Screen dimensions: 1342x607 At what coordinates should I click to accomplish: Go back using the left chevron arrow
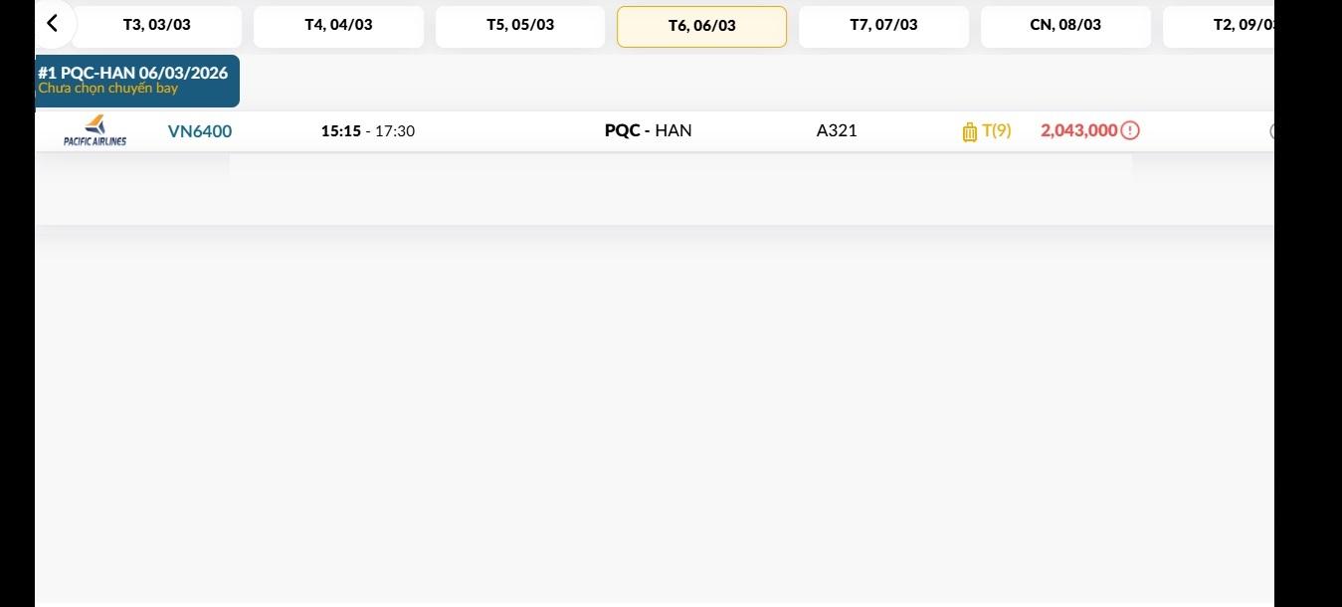coord(53,23)
